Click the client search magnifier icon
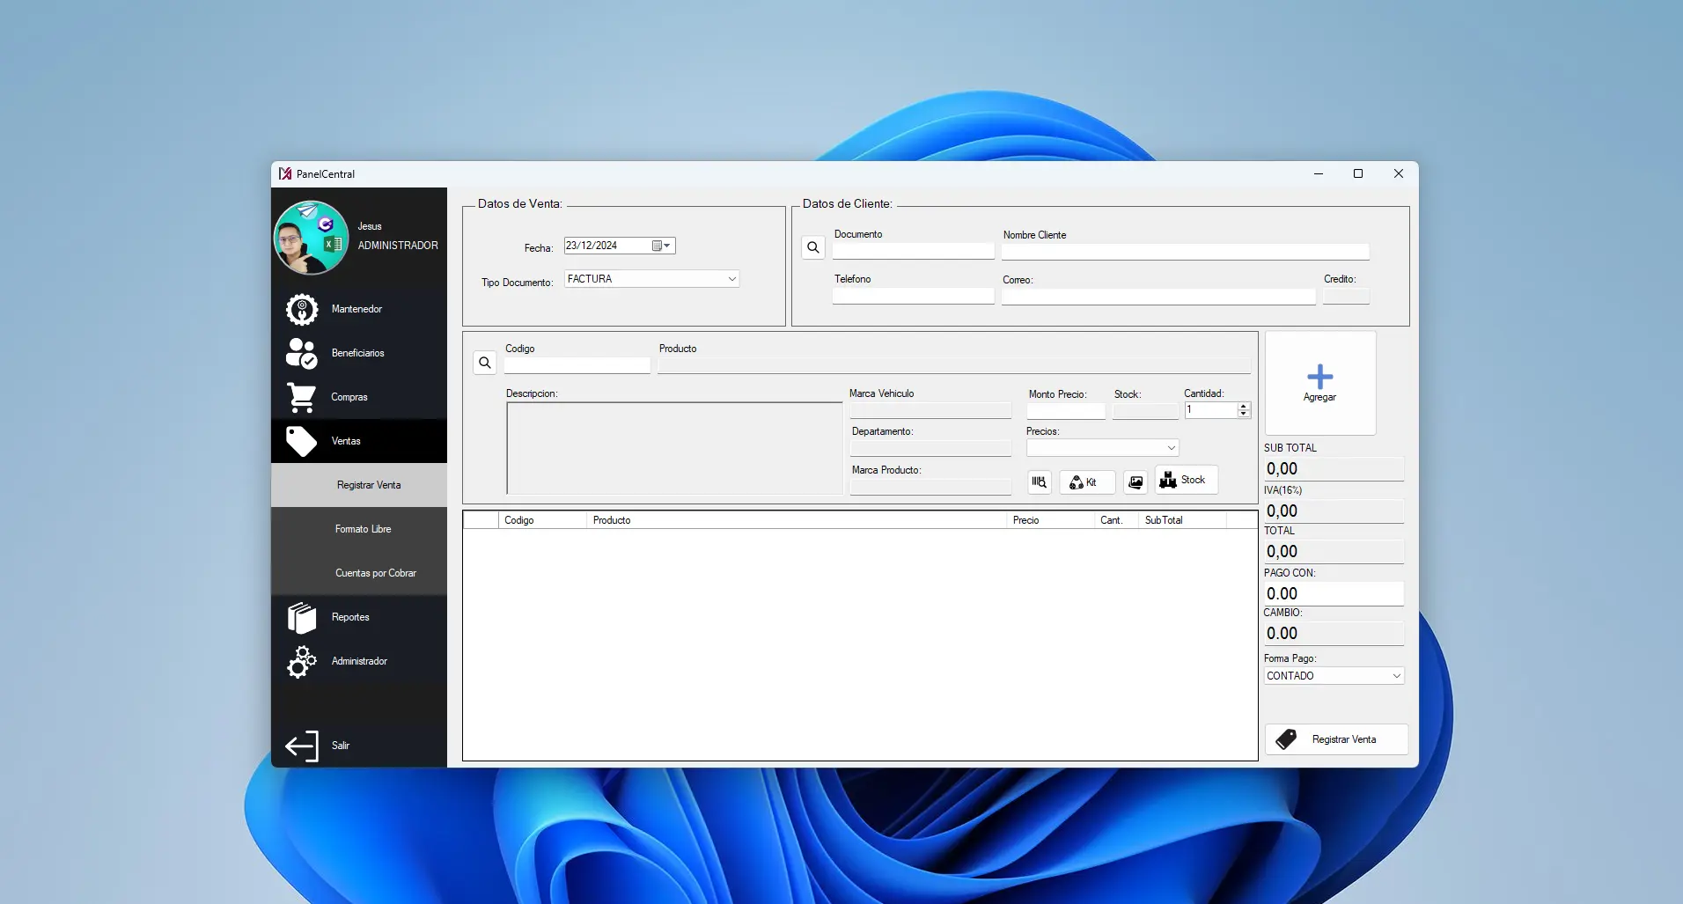The width and height of the screenshot is (1683, 904). click(813, 247)
